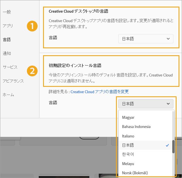Screen dimensions: 182x178
Task: Follow the Creative Cloud アプリの言語を変更 link
Action: [x=100, y=92]
